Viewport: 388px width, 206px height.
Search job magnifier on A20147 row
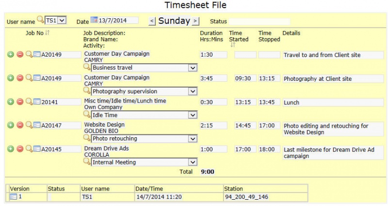click(29, 125)
